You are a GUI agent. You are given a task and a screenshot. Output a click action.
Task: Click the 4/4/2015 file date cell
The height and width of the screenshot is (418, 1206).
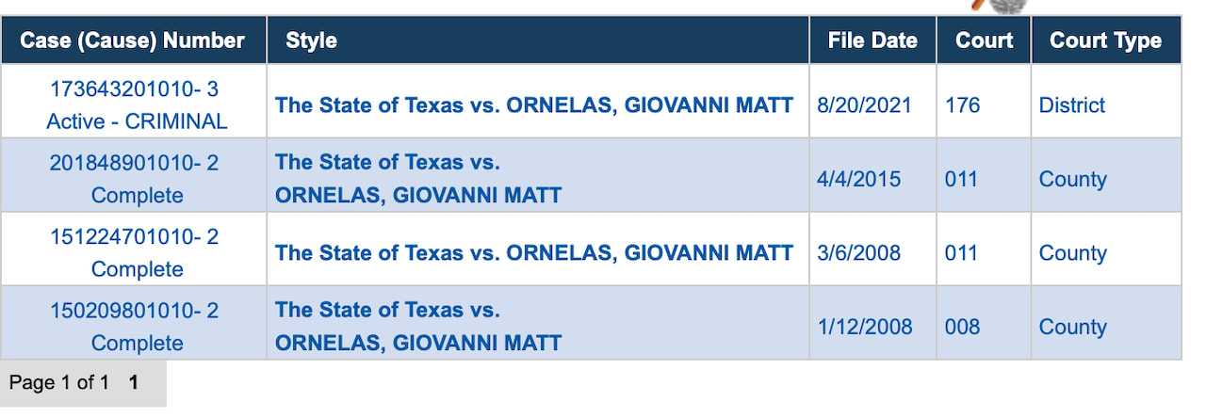click(858, 179)
